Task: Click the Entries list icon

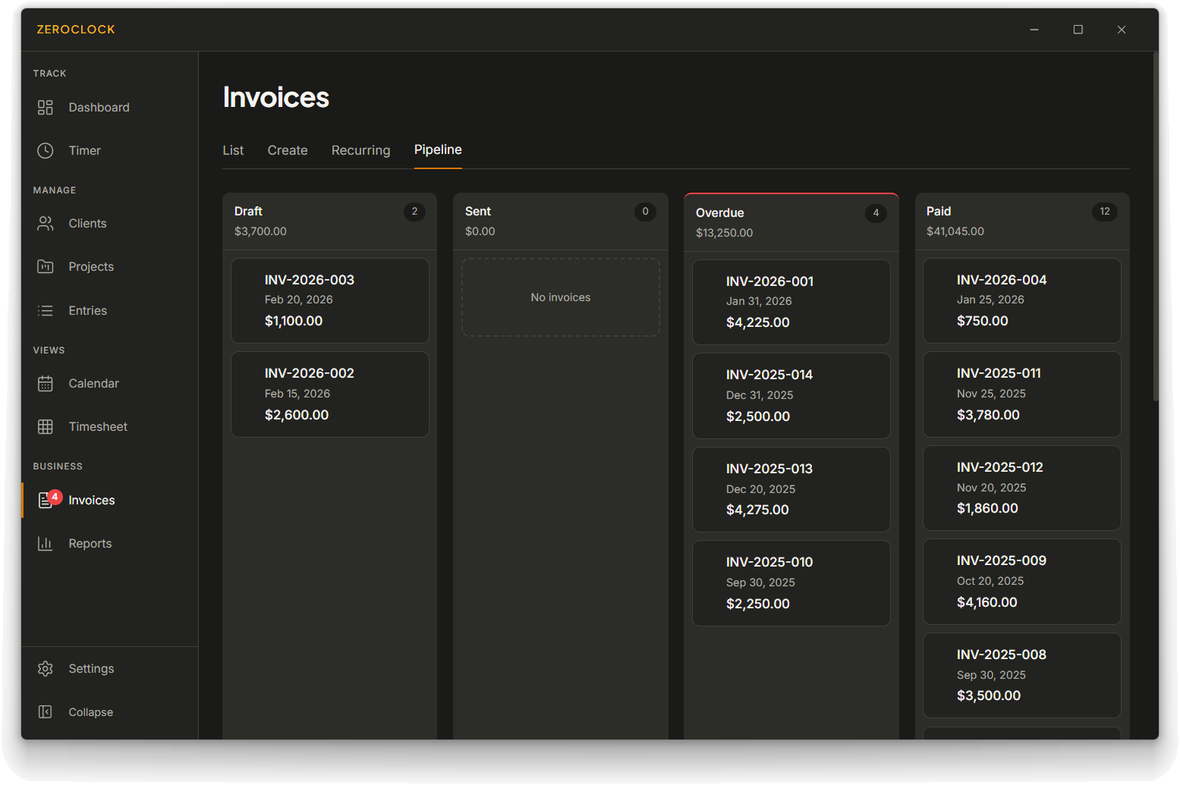Action: (x=46, y=311)
